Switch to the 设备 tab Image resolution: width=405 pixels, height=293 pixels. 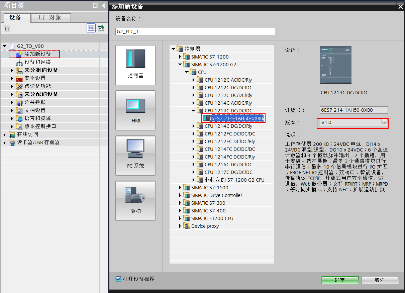coord(16,18)
